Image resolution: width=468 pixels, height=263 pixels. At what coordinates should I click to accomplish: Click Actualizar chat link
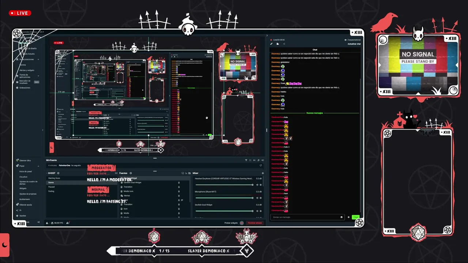pyautogui.click(x=354, y=44)
